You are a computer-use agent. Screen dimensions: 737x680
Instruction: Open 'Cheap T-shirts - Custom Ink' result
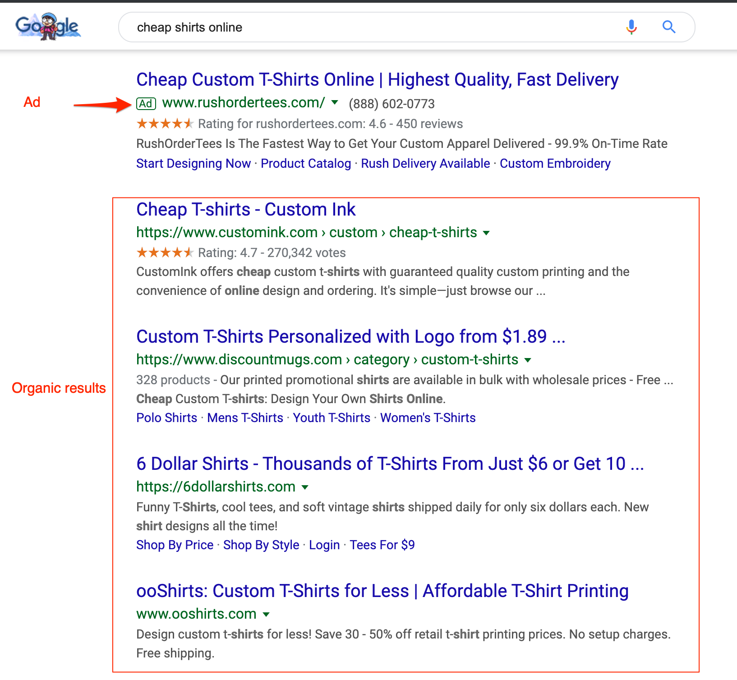(246, 210)
